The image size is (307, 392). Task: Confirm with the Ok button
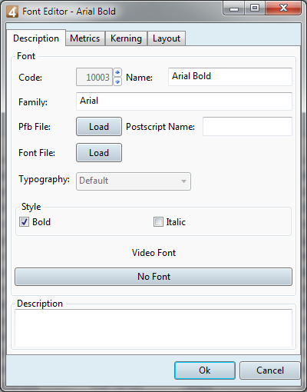tap(205, 370)
